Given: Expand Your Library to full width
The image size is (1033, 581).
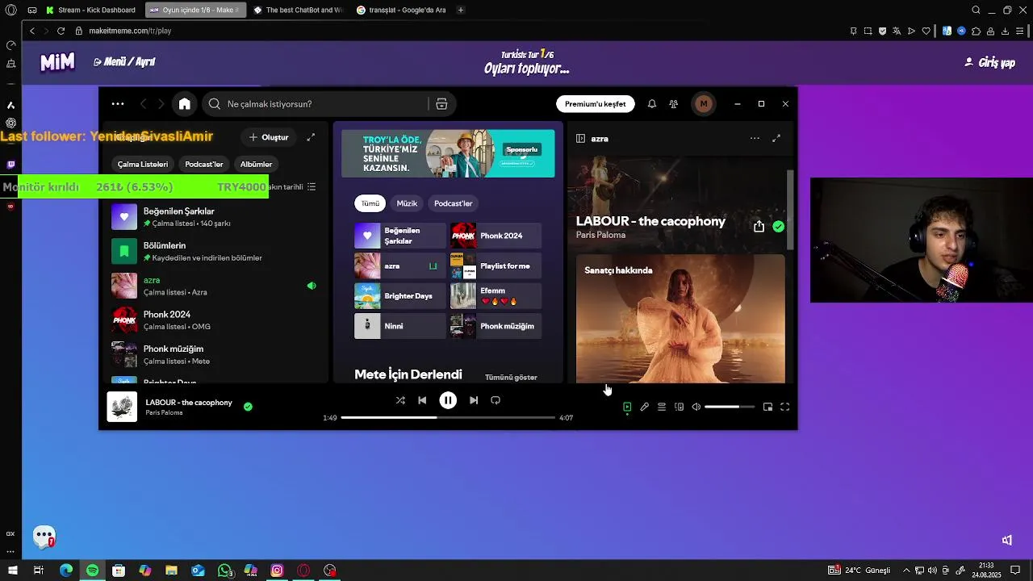Looking at the screenshot, I should coord(311,137).
